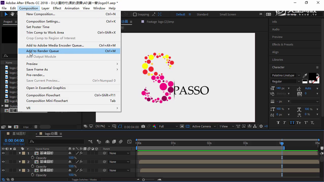Viewport: 324px width, 182px height.
Task: Select the Hand tool in toolbar
Action: 12,14
